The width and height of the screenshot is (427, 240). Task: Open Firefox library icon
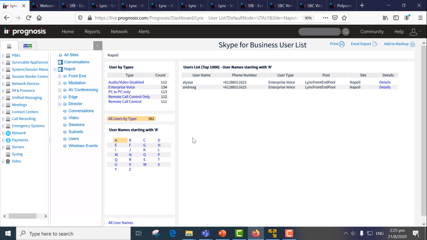pos(385,18)
